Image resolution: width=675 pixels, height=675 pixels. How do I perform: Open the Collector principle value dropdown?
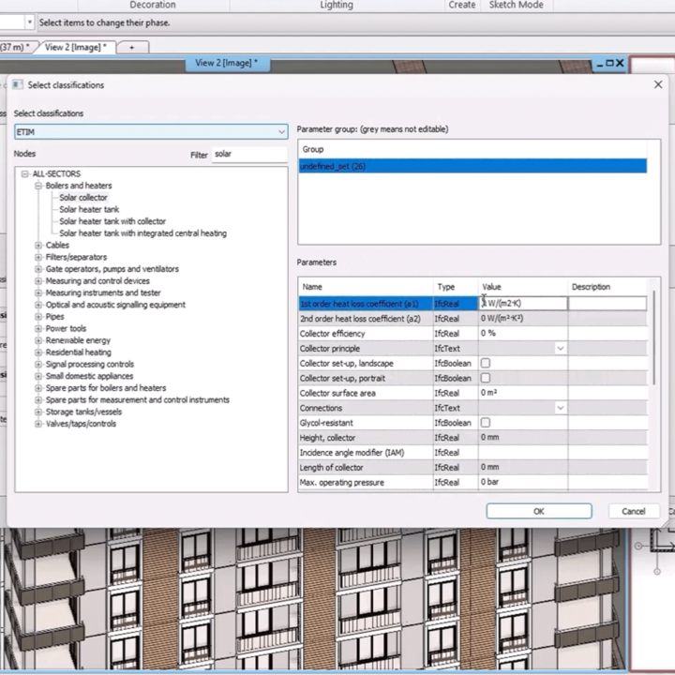tap(560, 348)
